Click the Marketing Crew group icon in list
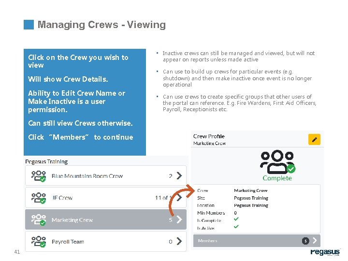Screen dimensions: 348x261 pos(38,220)
